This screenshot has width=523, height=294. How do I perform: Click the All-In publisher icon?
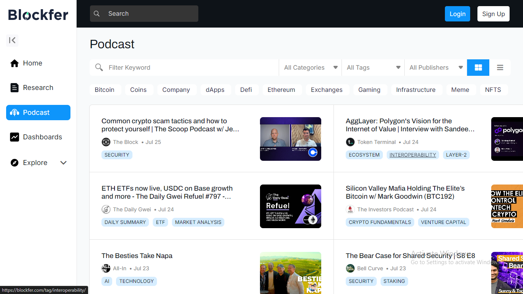(106, 268)
